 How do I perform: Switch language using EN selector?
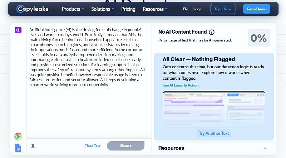click(x=185, y=9)
